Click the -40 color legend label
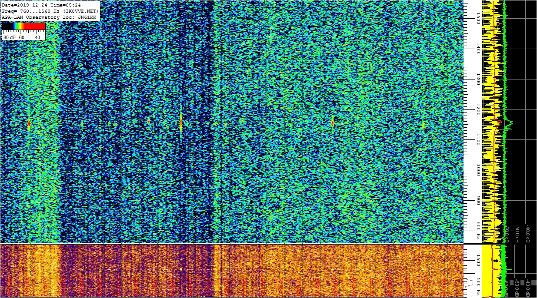 [36, 37]
